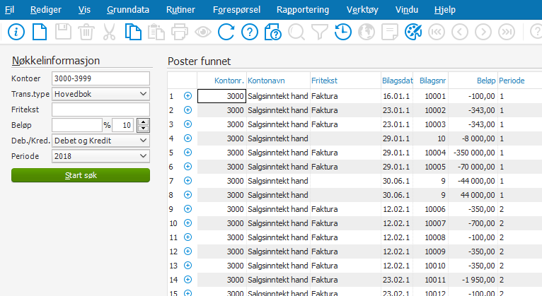
Task: Select amount cell -350 000,00
Action: pyautogui.click(x=473, y=153)
